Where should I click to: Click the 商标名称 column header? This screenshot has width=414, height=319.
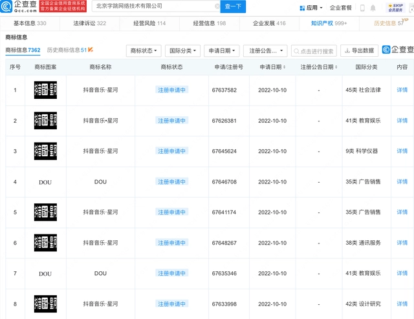click(100, 67)
